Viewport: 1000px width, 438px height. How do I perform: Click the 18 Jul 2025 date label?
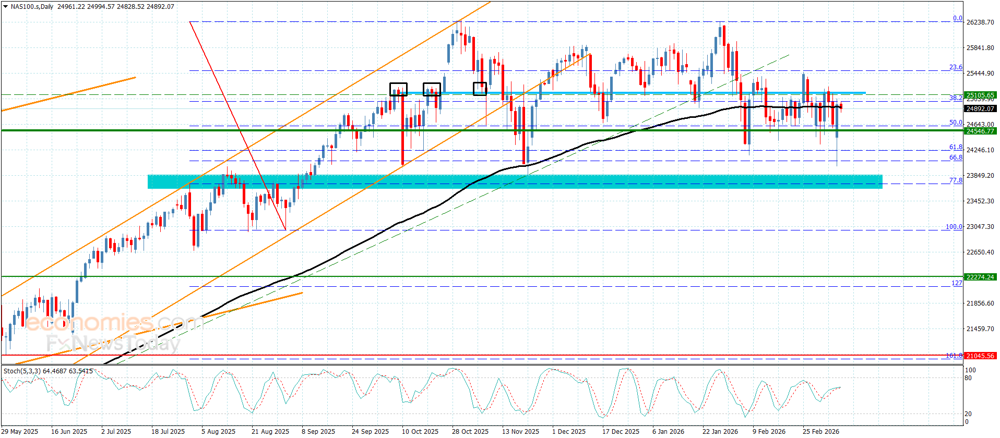(168, 431)
